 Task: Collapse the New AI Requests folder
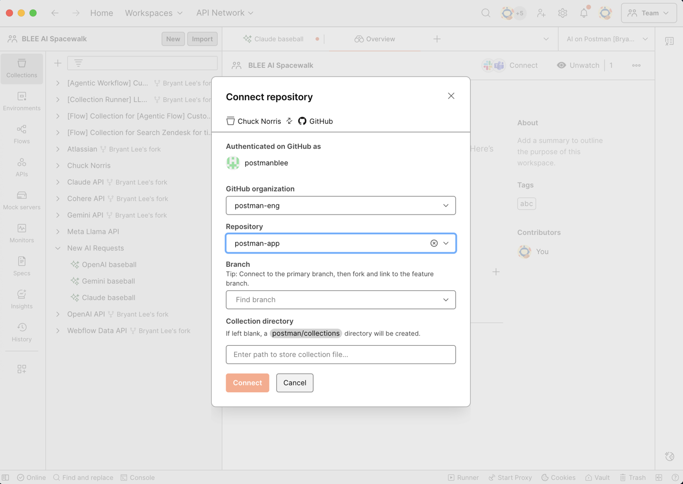pos(58,248)
